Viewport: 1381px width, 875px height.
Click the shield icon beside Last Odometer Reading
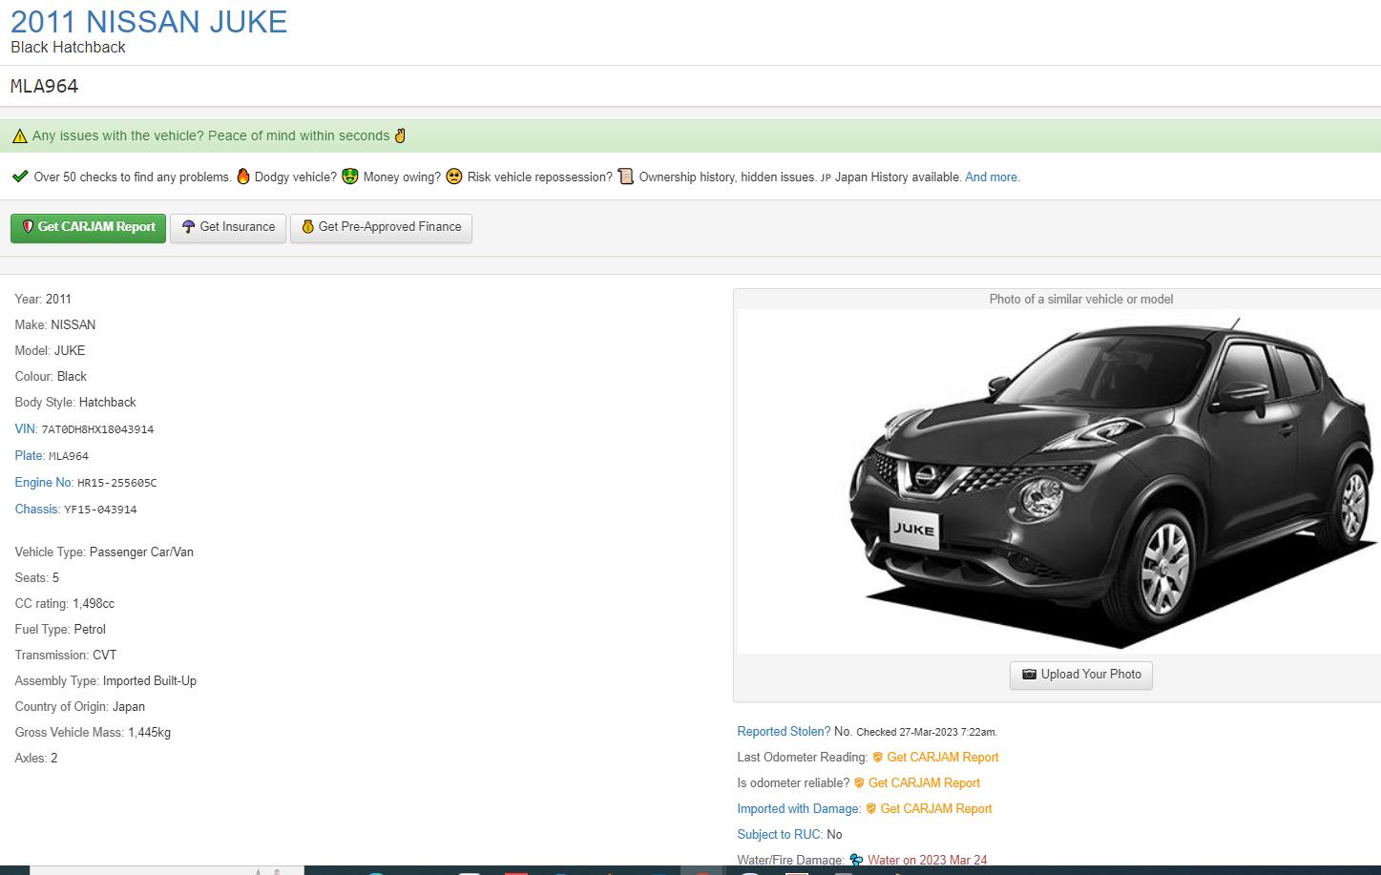pos(877,758)
